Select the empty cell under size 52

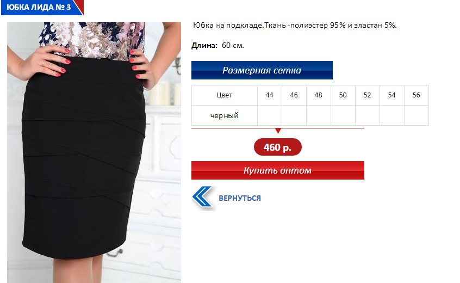(368, 115)
